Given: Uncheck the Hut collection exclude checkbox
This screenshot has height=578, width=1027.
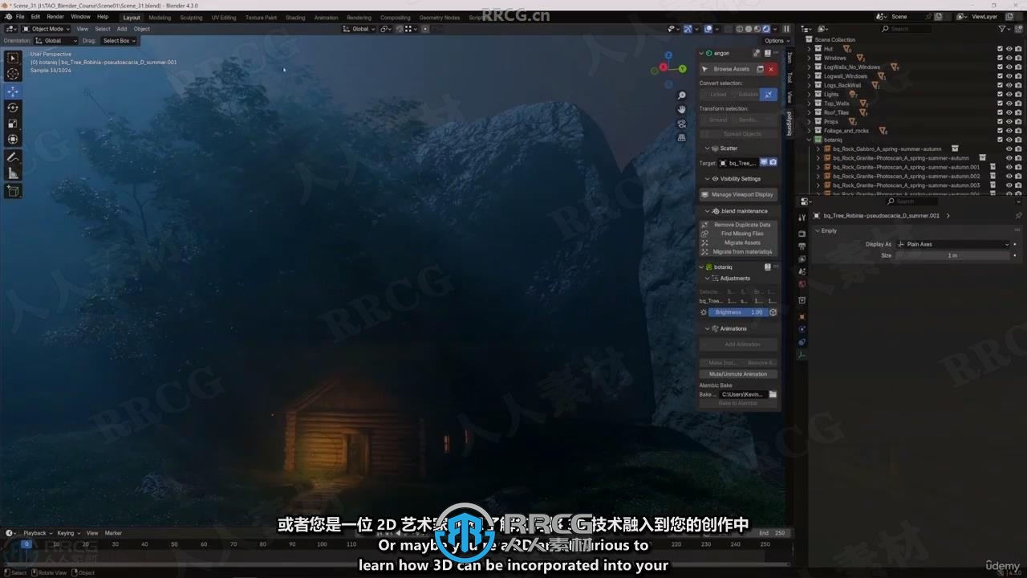Looking at the screenshot, I should pyautogui.click(x=1000, y=49).
